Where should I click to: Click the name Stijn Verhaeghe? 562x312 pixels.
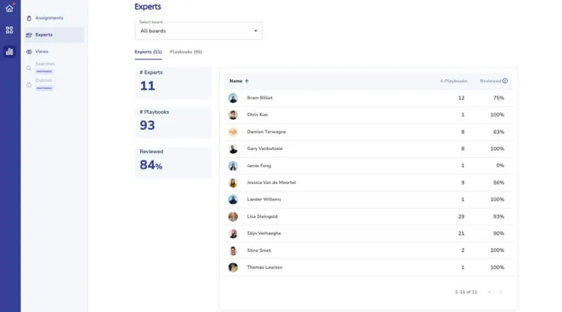(x=264, y=233)
